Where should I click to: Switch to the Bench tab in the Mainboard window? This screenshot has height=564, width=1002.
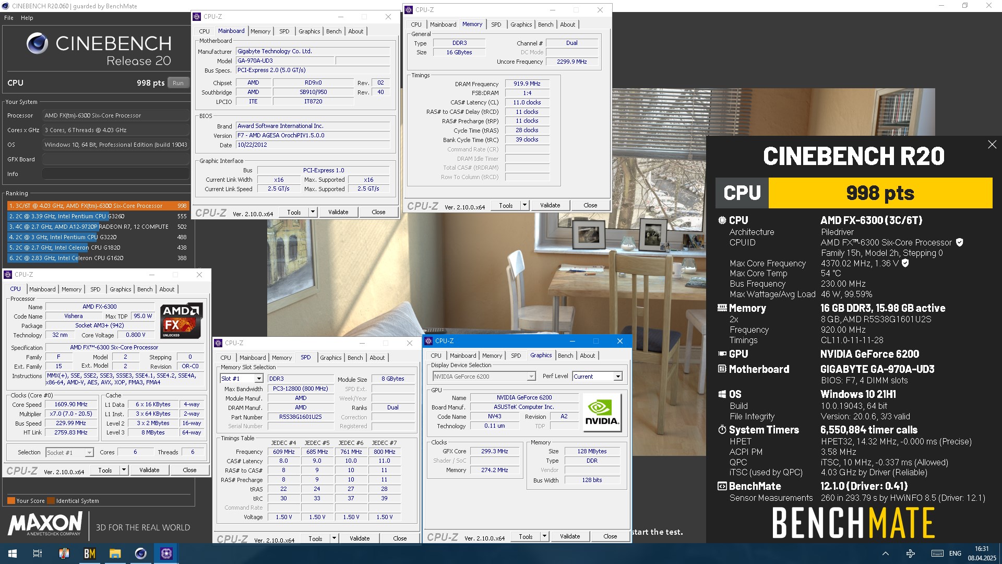coord(334,31)
